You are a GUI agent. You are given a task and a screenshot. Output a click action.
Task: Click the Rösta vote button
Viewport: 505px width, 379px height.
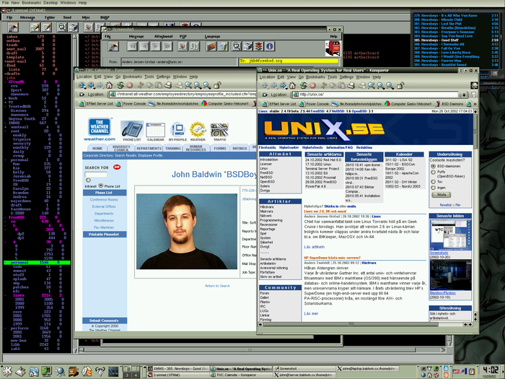tap(442, 195)
